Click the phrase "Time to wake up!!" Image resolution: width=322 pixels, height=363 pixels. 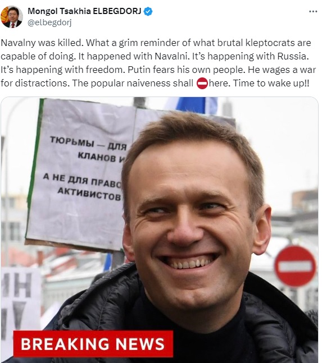(271, 84)
